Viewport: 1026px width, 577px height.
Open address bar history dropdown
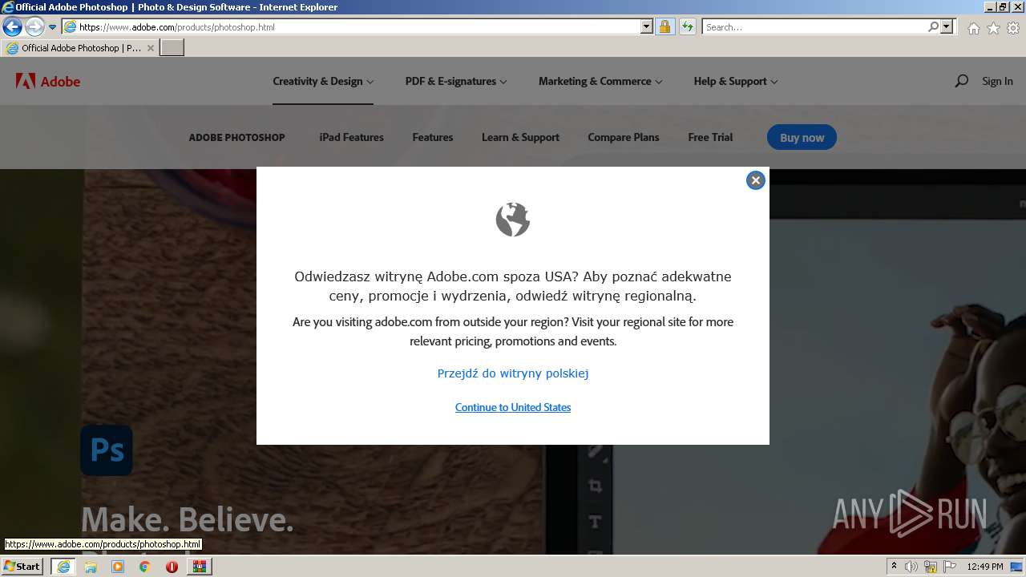click(647, 26)
